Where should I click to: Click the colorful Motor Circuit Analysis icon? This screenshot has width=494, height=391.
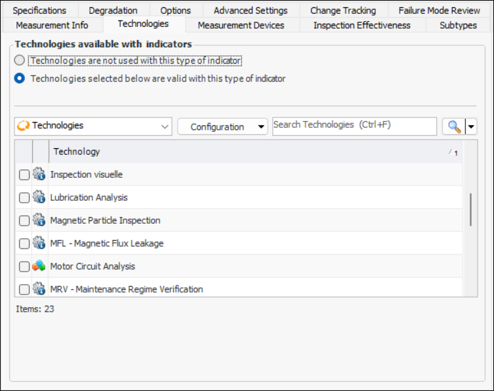click(x=39, y=266)
